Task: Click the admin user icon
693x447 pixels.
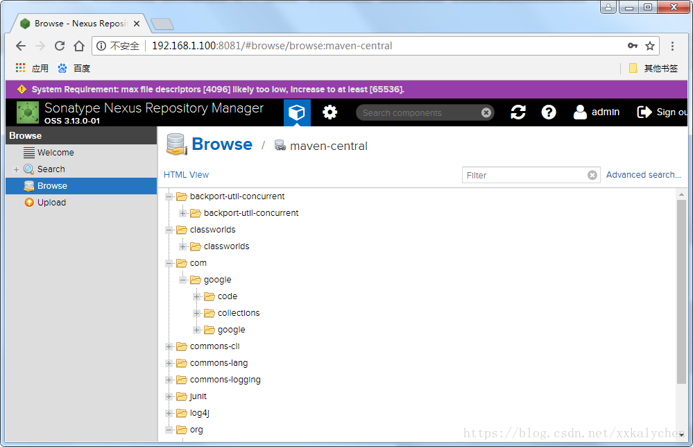Action: (x=580, y=112)
